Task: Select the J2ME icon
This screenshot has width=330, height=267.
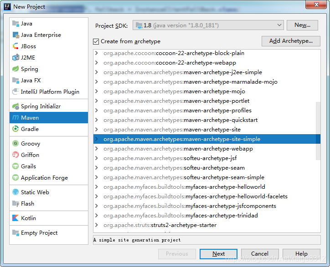Action: click(x=15, y=58)
